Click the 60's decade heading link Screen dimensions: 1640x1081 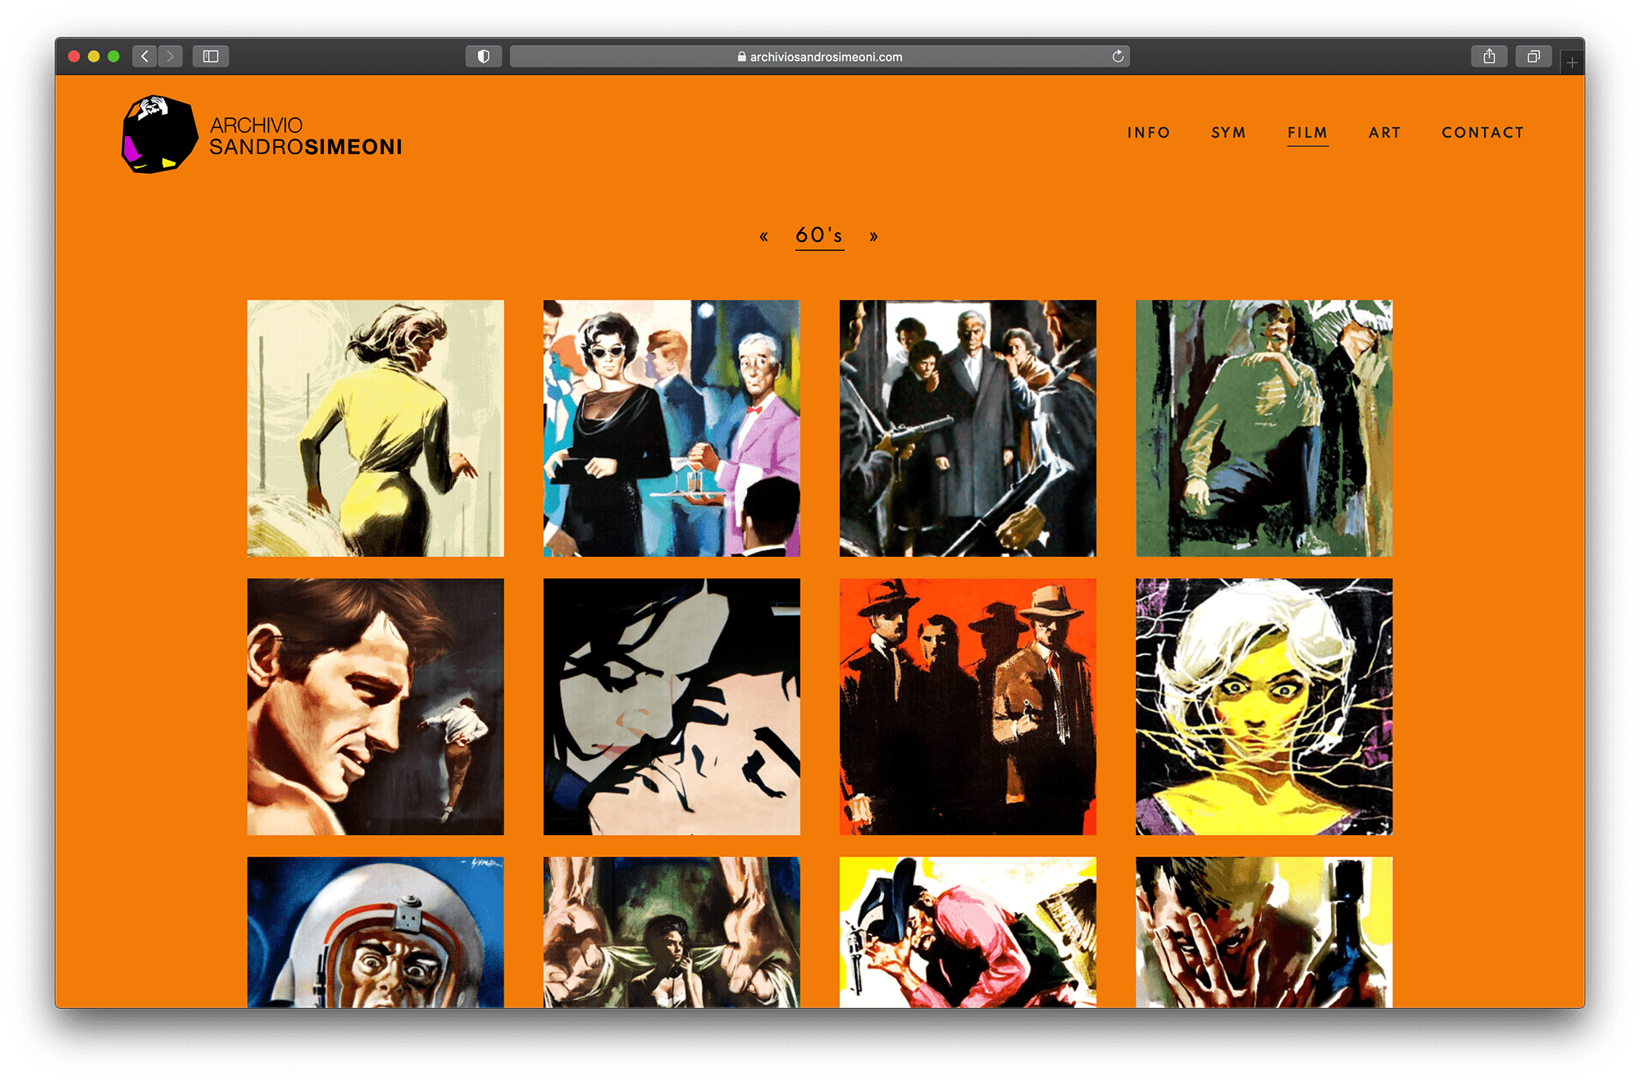819,236
